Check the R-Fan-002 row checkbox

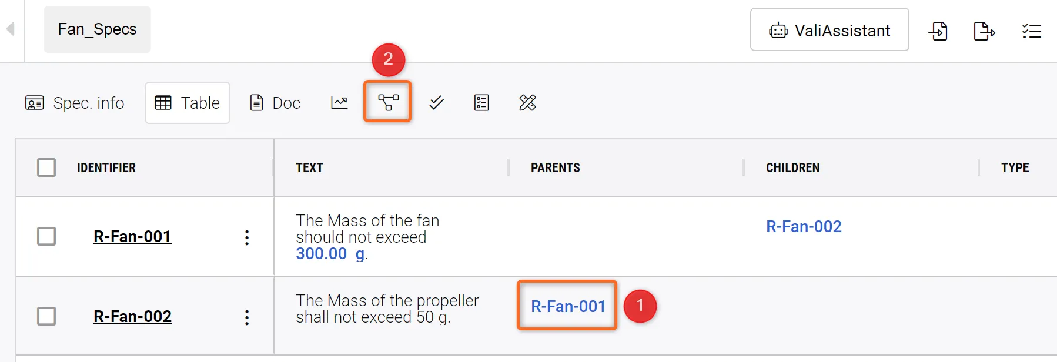[46, 316]
